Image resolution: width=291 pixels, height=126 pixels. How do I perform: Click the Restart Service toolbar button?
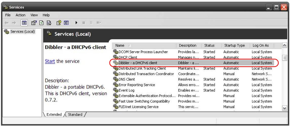(x=99, y=23)
